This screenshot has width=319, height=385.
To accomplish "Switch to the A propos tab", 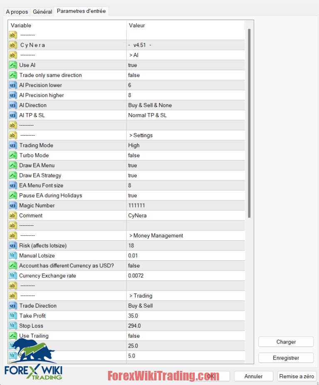I will [x=17, y=12].
